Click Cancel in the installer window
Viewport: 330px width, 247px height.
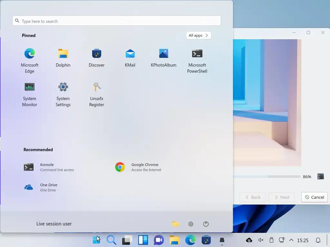pyautogui.click(x=315, y=197)
